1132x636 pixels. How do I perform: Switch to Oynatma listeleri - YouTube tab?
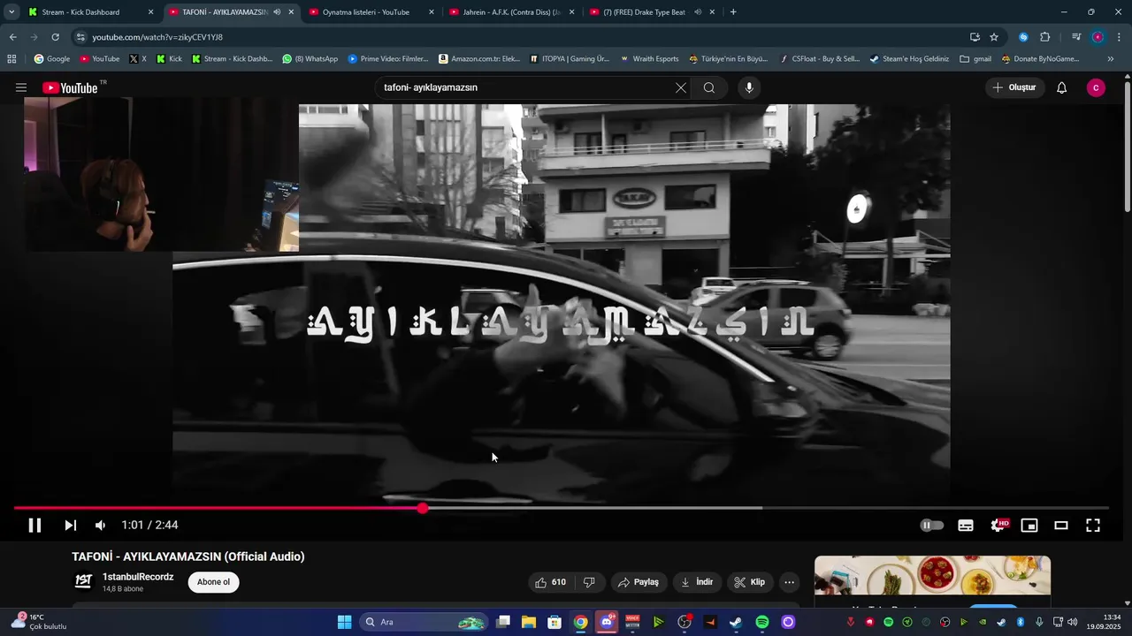click(372, 12)
